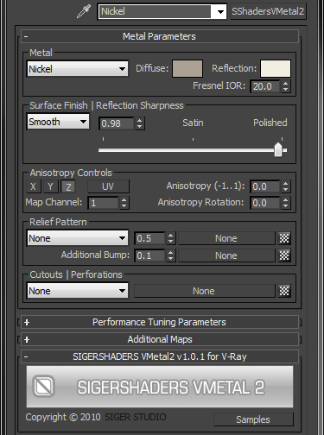Expand the Additional Maps rollout
The height and width of the screenshot is (435, 324).
[160, 339]
